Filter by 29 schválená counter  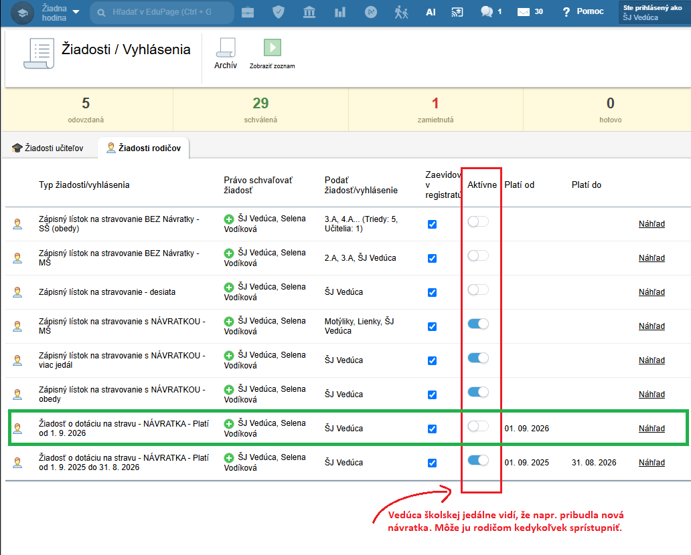coord(260,110)
